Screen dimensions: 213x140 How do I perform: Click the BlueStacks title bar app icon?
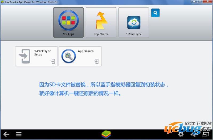point(2,2)
